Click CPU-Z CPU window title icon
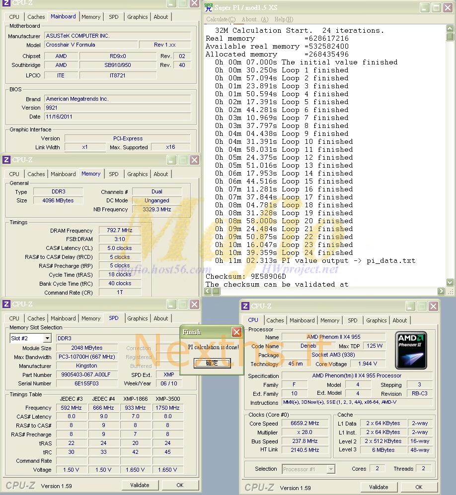This screenshot has height=495, width=456. pyautogui.click(x=245, y=306)
